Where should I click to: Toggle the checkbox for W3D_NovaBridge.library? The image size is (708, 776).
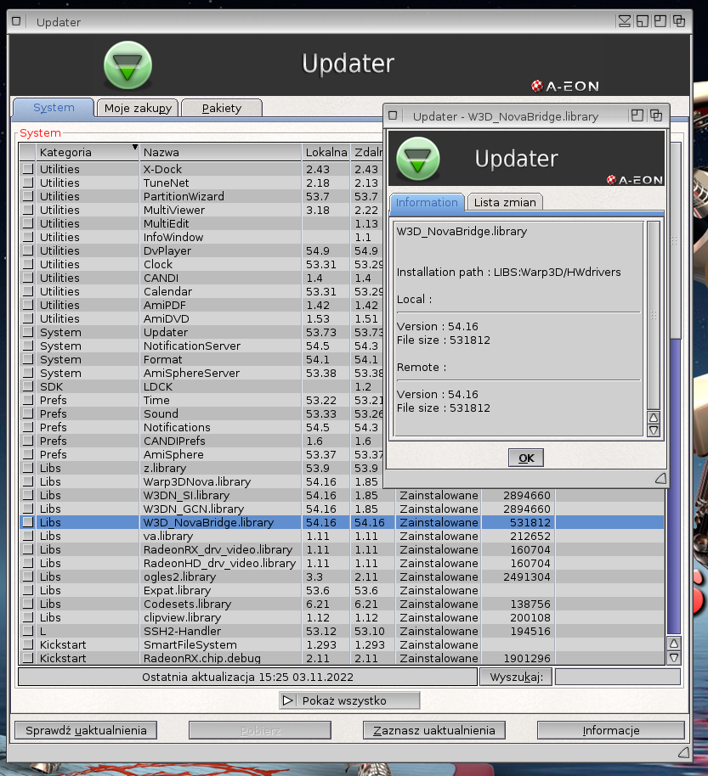pyautogui.click(x=28, y=522)
